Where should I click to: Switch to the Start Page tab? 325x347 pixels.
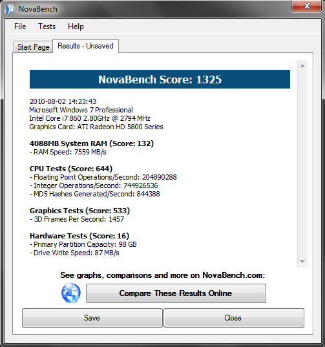pos(33,47)
